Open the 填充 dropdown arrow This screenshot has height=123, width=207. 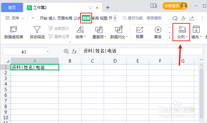(200, 37)
